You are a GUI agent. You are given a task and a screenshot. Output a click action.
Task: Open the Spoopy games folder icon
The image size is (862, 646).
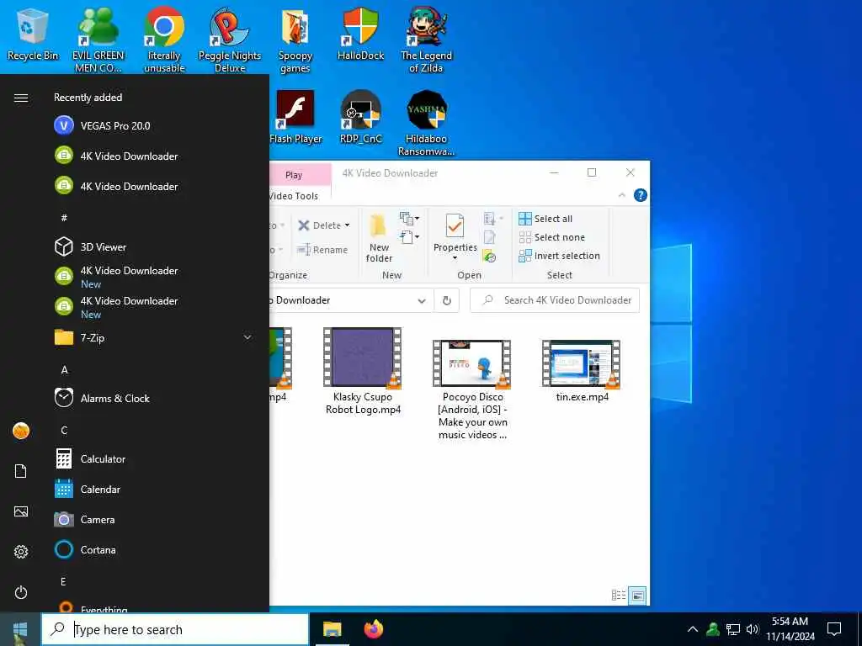295,40
